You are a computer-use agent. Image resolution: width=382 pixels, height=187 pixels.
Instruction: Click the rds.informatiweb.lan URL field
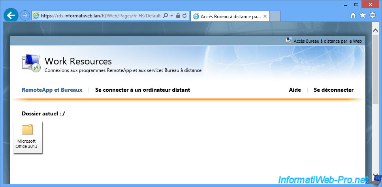(101, 16)
